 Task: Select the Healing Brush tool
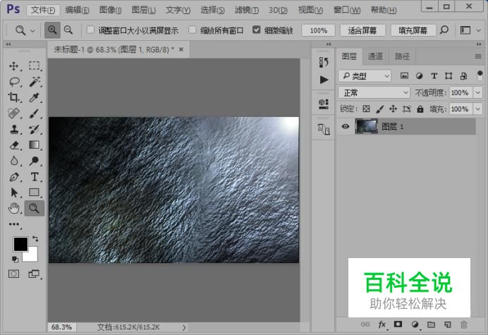[x=13, y=114]
